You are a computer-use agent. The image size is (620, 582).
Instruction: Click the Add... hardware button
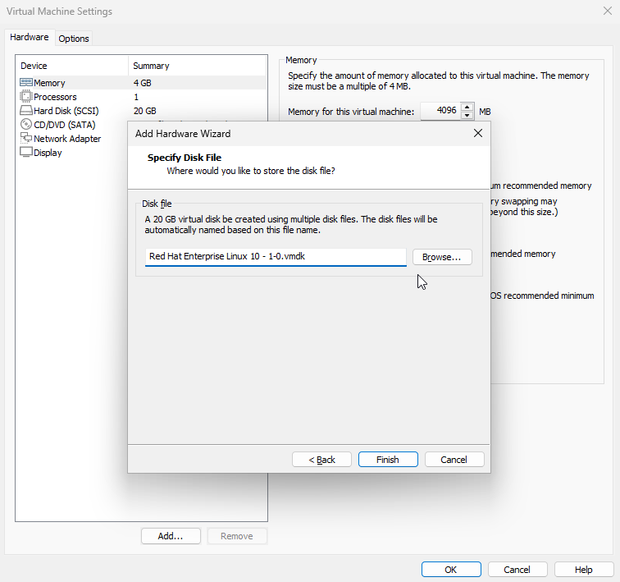pos(171,536)
